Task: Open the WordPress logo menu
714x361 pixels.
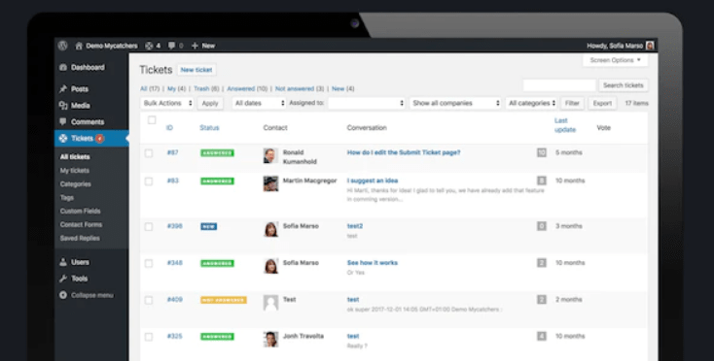Action: [x=63, y=46]
